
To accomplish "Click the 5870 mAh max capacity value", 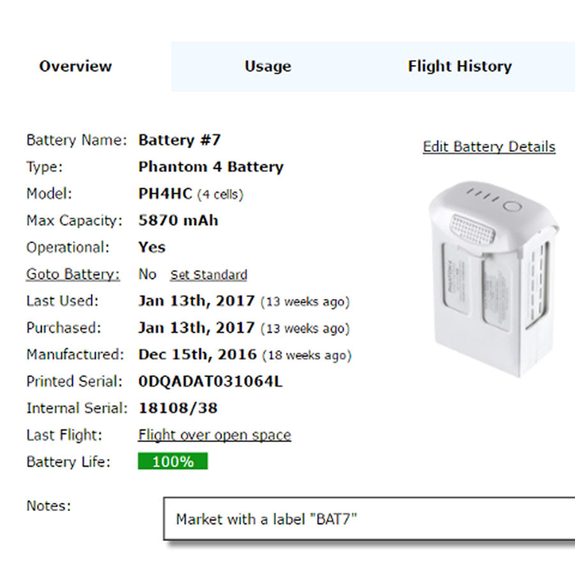I will 178,220.
